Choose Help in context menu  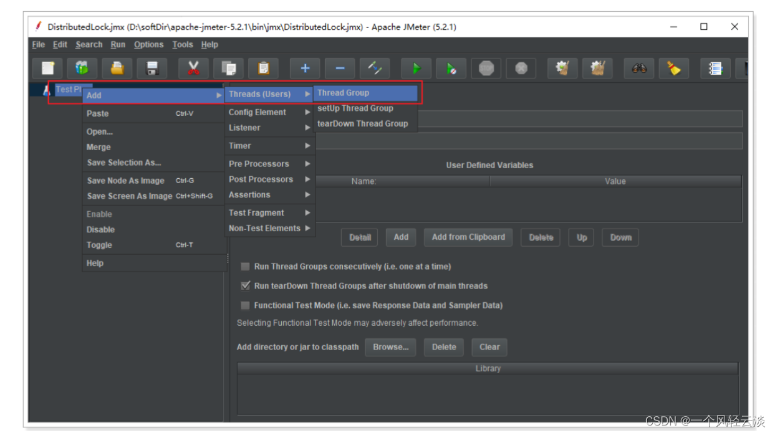coord(153,264)
